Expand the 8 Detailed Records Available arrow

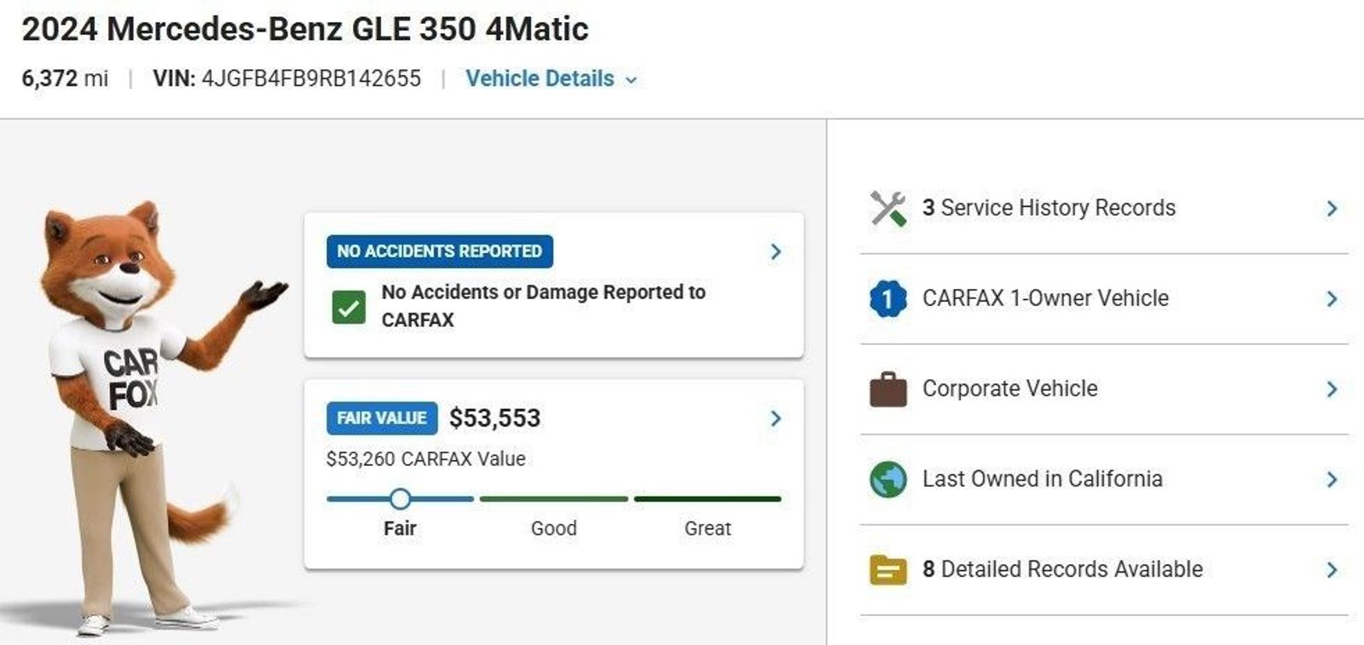point(1332,570)
